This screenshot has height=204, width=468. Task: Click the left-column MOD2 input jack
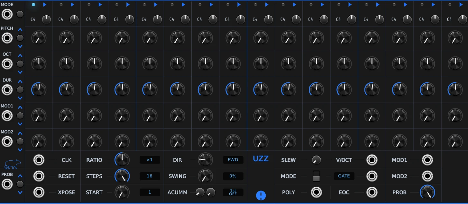(7, 141)
